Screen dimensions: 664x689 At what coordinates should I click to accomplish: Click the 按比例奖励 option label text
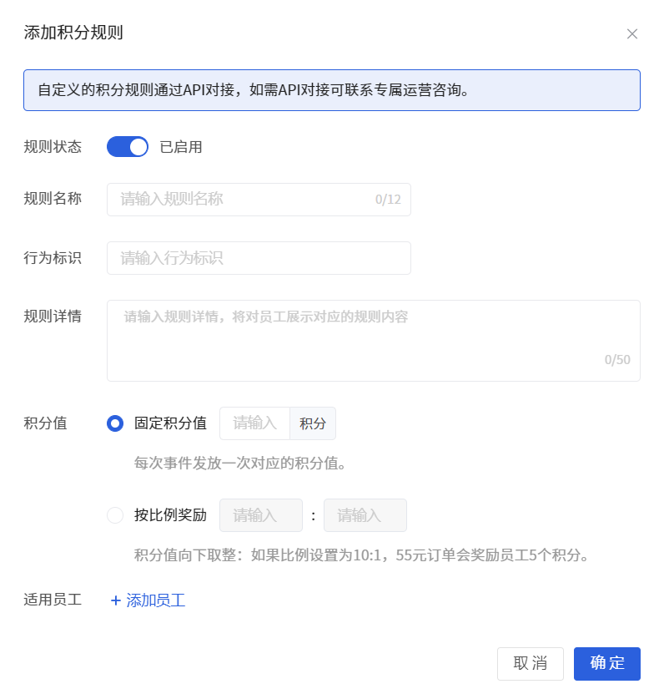(x=170, y=515)
